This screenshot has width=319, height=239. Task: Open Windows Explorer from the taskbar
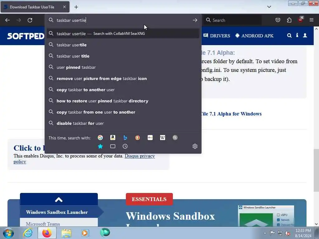coord(66,233)
